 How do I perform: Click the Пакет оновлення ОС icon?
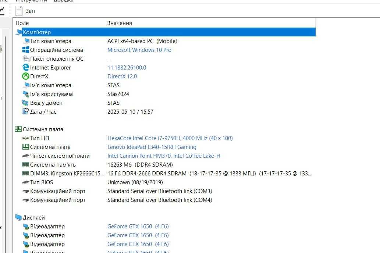[x=26, y=58]
